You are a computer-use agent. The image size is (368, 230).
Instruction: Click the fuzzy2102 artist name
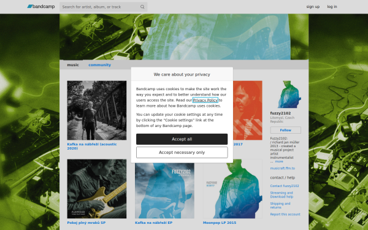click(x=280, y=113)
